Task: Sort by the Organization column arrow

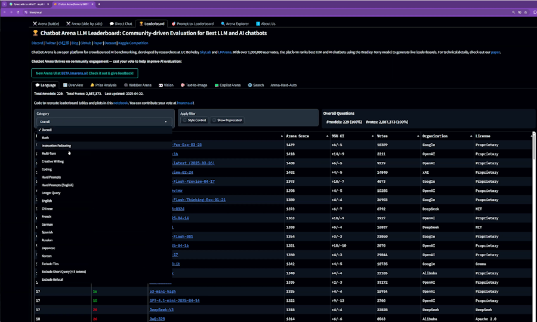Action: [x=471, y=136]
